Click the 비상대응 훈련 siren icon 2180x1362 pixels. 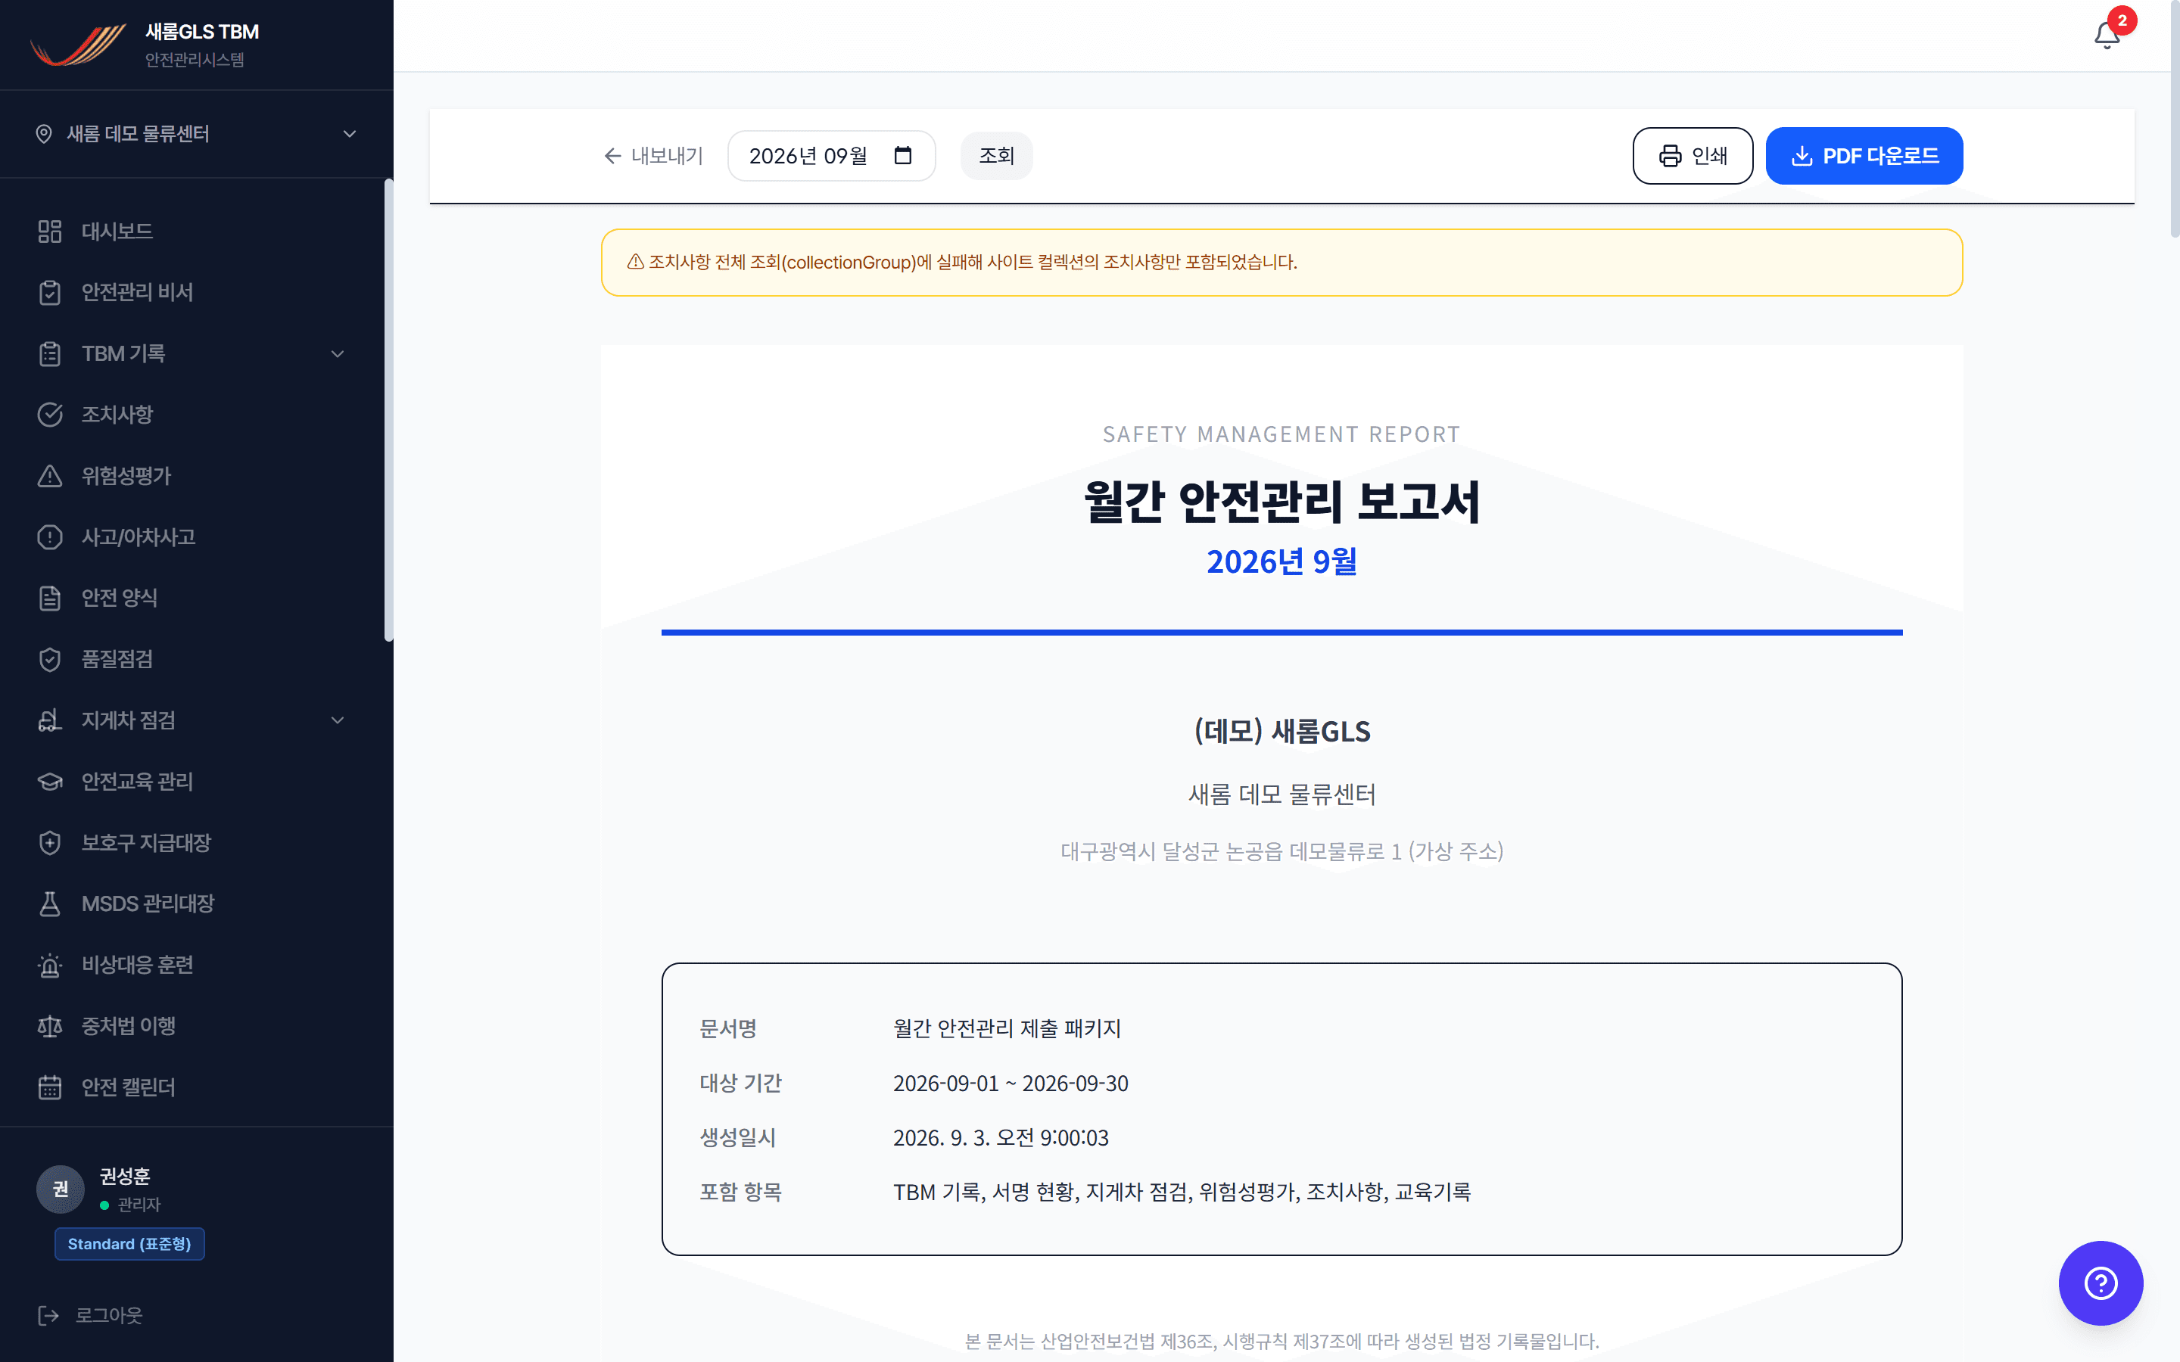tap(49, 965)
